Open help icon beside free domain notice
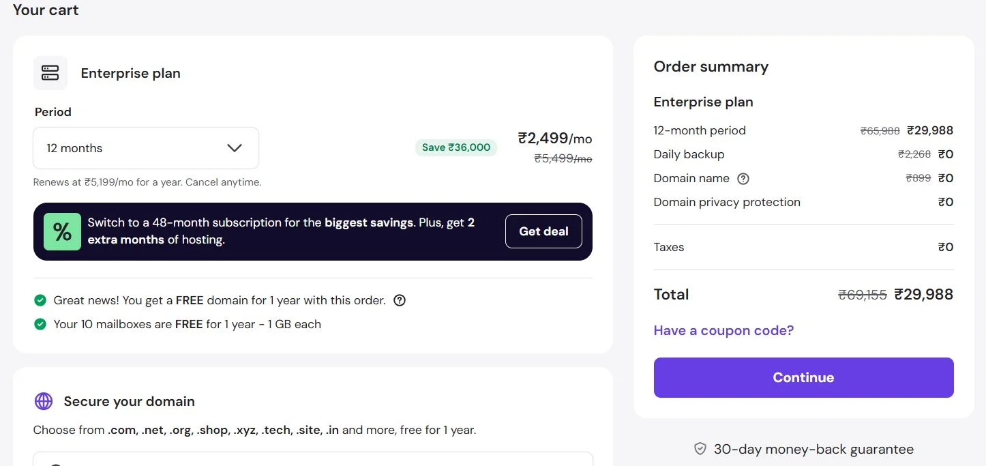Viewport: 986px width, 466px height. (400, 300)
